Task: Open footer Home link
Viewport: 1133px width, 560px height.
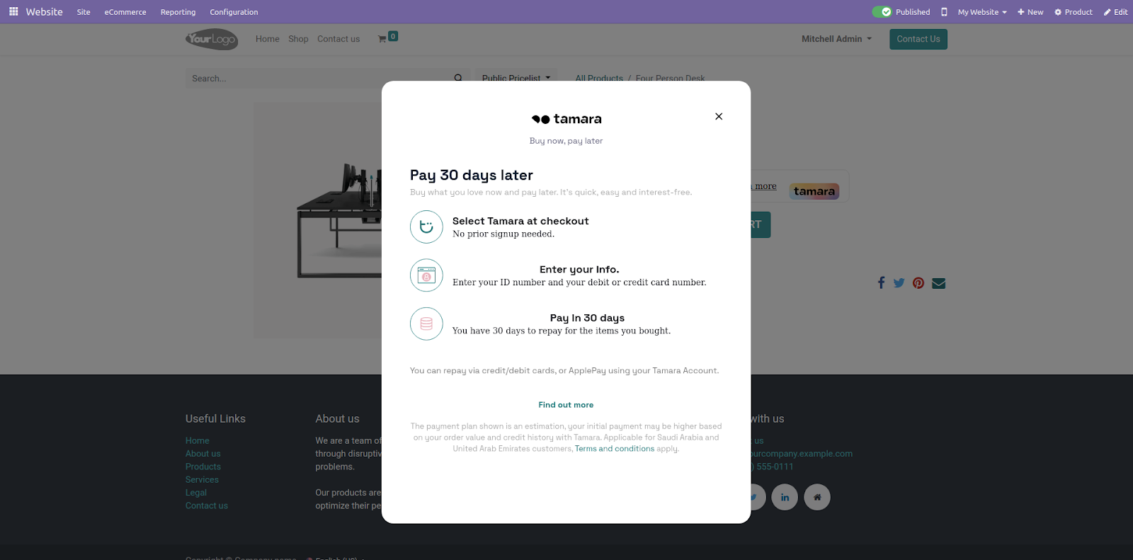Action: click(x=198, y=440)
